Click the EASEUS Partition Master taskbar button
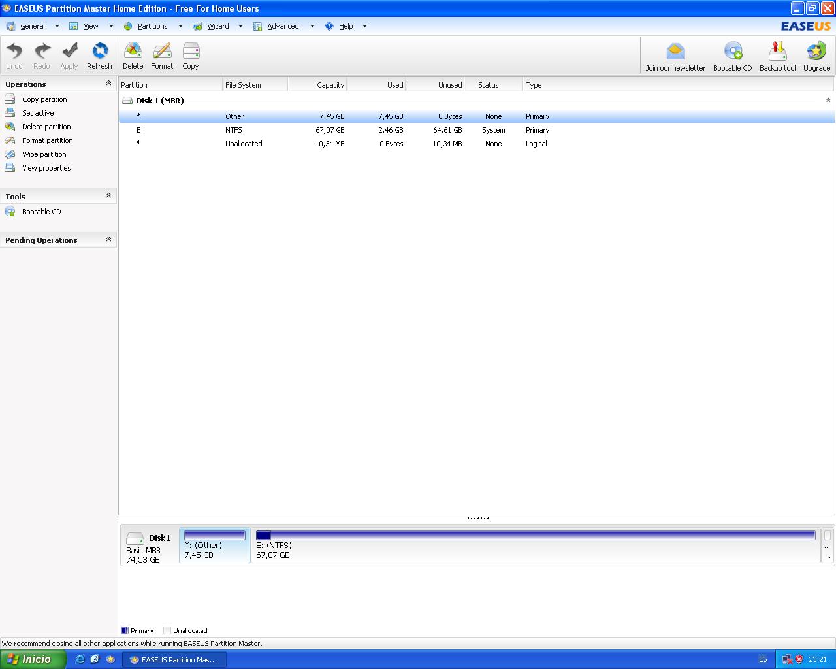Image resolution: width=836 pixels, height=669 pixels. [x=174, y=660]
